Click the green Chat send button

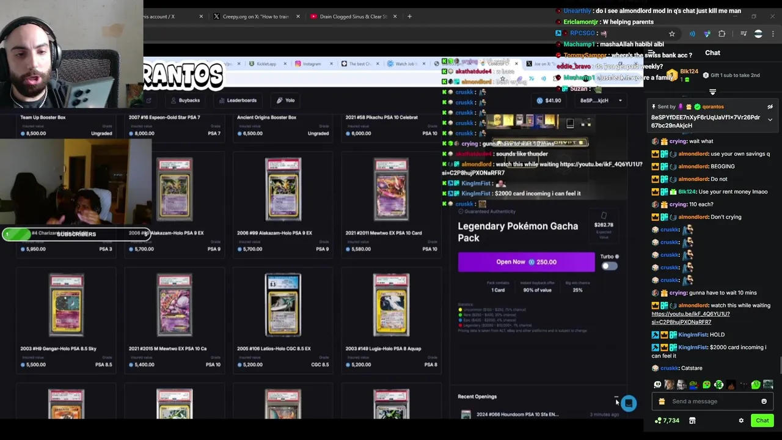762,420
